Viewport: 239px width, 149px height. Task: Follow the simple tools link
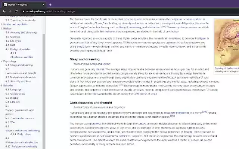pos(84,47)
